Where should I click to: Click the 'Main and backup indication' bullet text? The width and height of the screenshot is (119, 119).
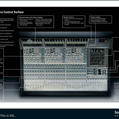click(98, 20)
